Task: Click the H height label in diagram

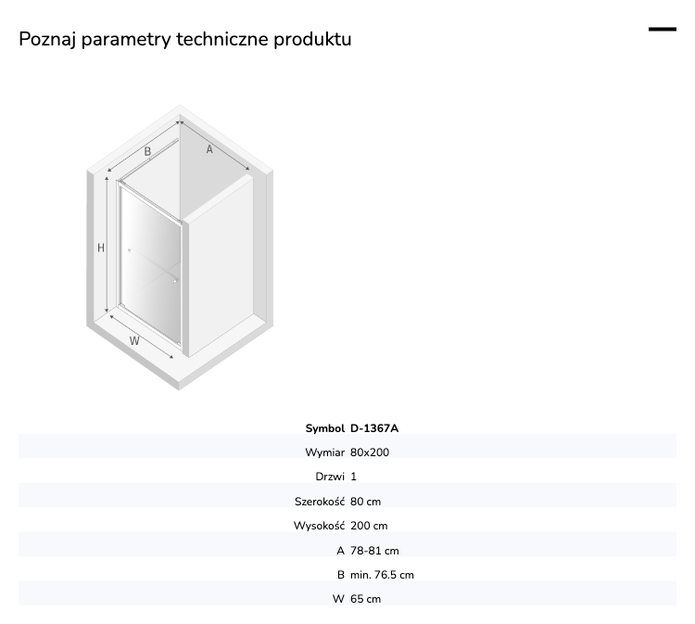Action: [101, 248]
